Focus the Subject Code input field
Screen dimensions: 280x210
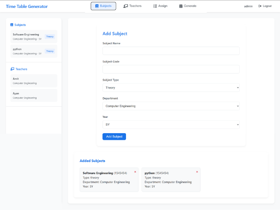(x=171, y=69)
